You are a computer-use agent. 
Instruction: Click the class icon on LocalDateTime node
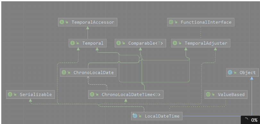click(135, 116)
